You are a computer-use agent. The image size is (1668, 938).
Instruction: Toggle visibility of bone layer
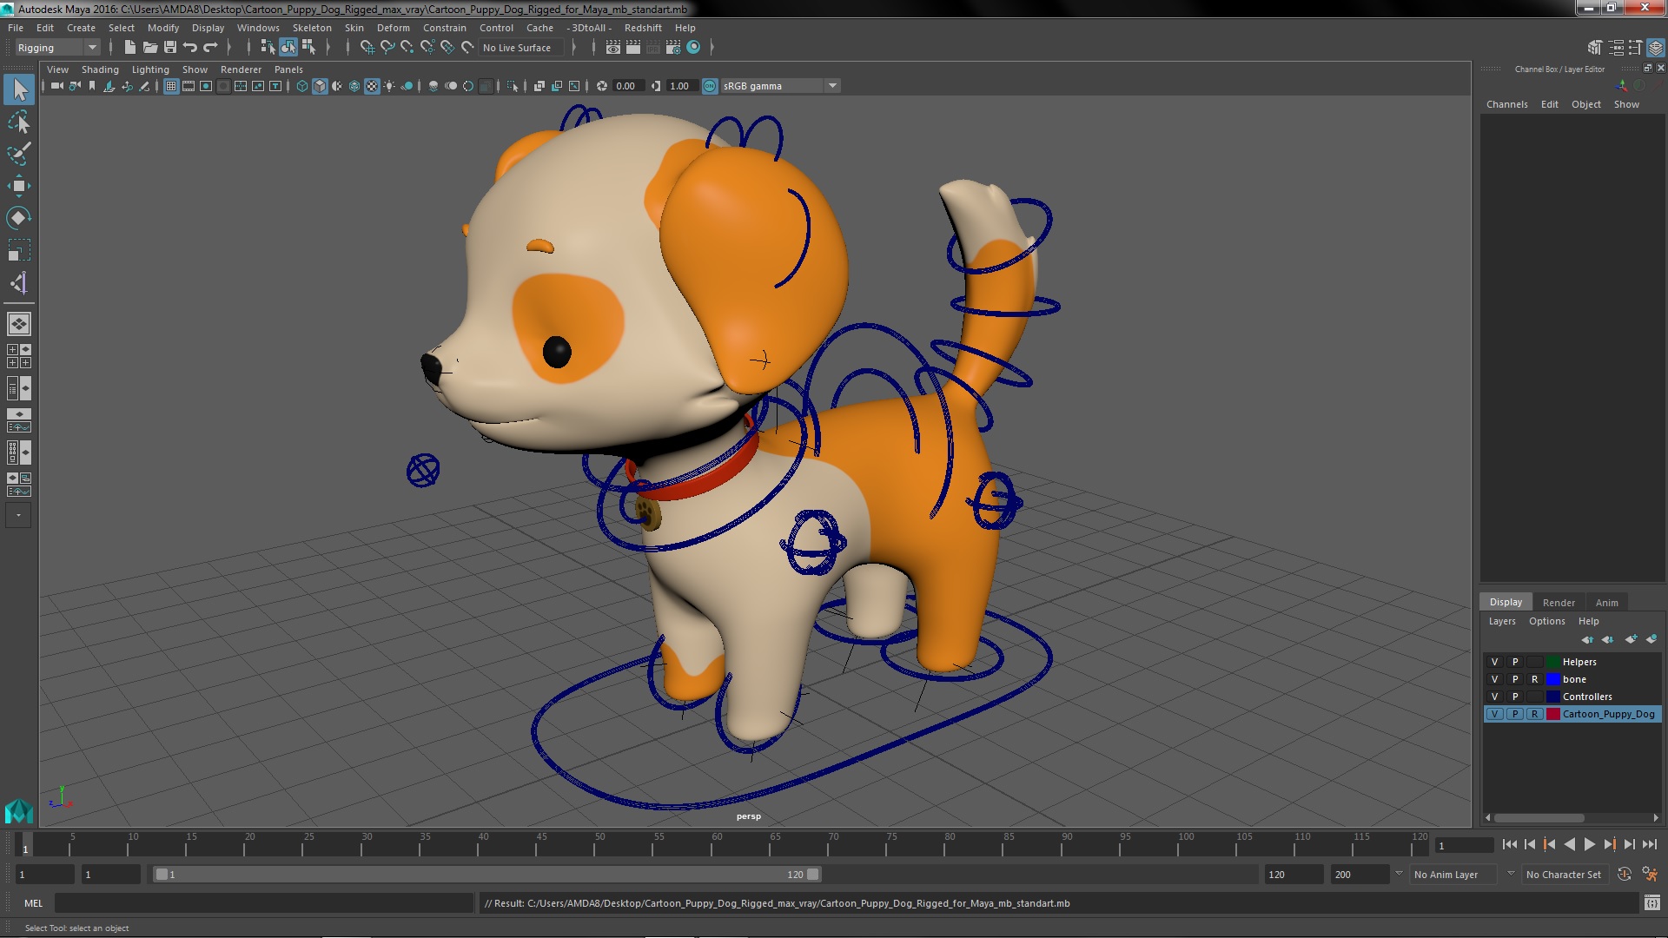click(x=1495, y=679)
